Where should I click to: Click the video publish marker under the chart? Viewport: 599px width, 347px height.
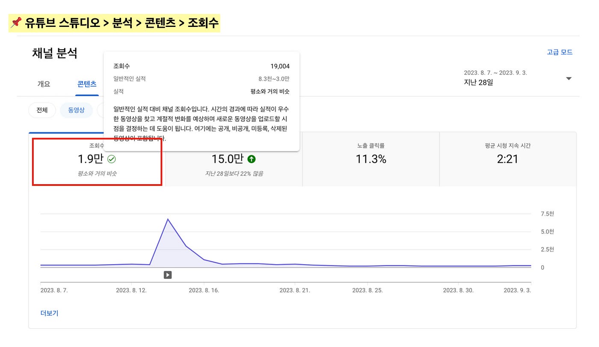[168, 275]
